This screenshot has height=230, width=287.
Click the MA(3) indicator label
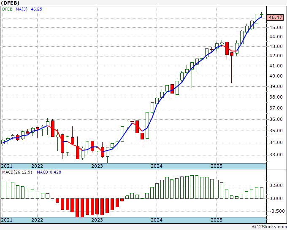click(x=22, y=9)
